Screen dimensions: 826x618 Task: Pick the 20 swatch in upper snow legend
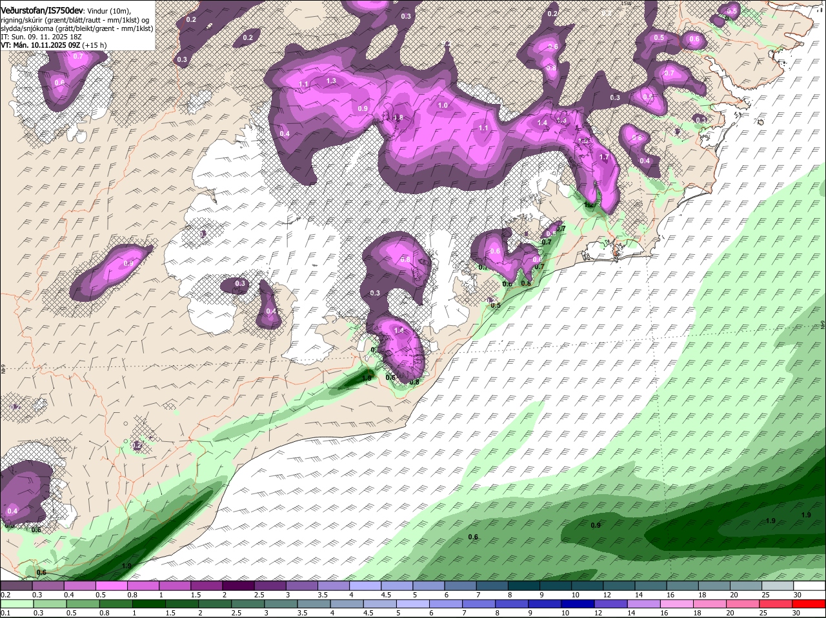(746, 585)
